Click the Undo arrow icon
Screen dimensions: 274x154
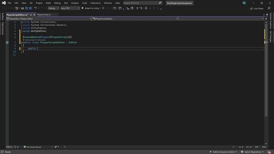pyautogui.click(x=36, y=8)
